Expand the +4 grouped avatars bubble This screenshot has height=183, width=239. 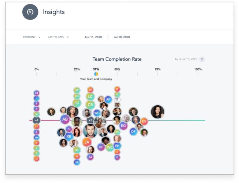click(x=36, y=120)
